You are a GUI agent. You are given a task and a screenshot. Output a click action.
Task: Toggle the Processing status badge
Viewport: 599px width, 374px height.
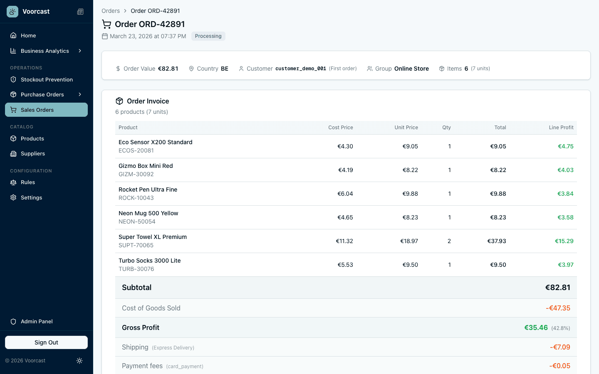208,36
